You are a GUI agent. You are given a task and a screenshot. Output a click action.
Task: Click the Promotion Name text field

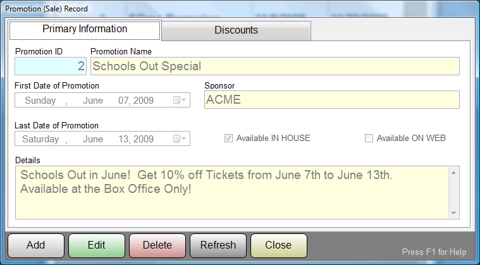274,66
